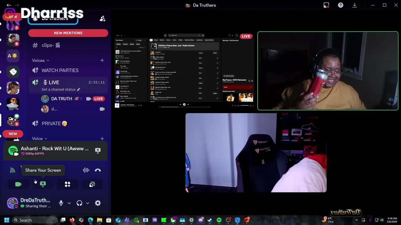Click NEW MENTIONS banner
Image resolution: width=401 pixels, height=225 pixels.
[x=68, y=33]
